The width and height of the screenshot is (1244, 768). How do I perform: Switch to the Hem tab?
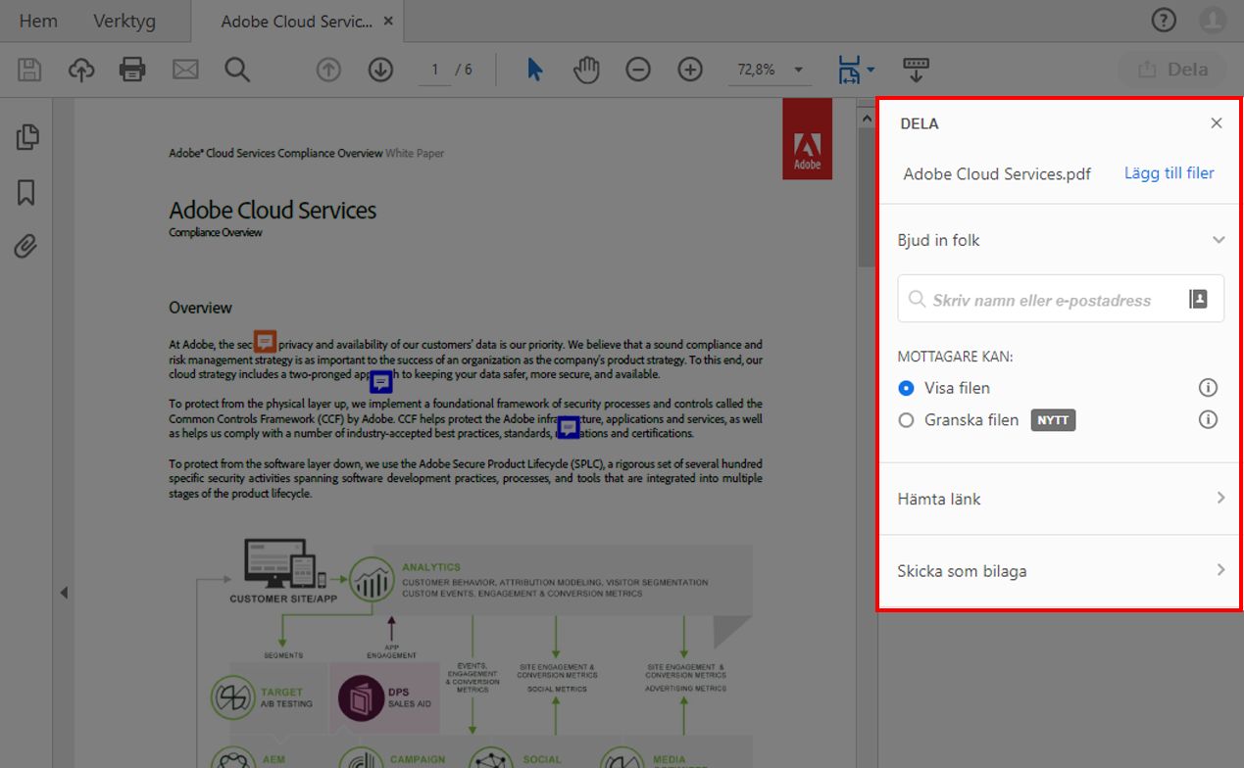point(38,21)
